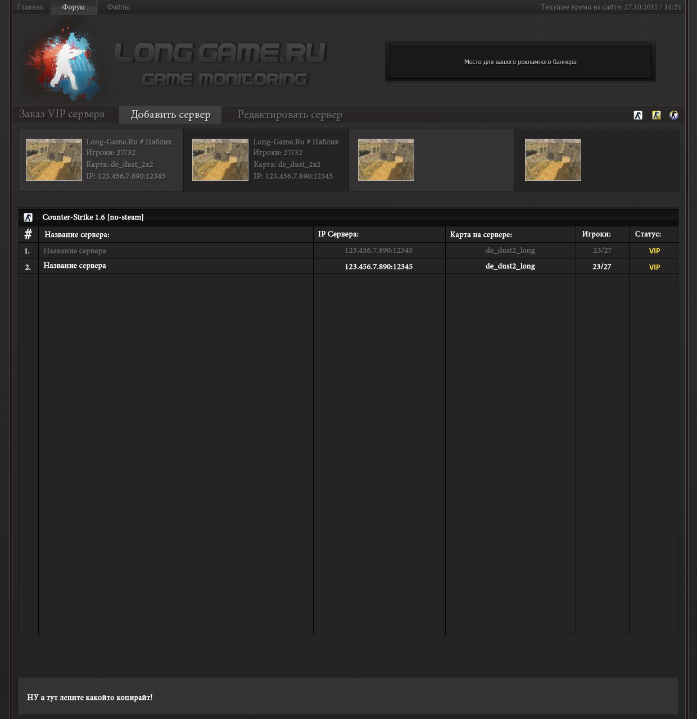Open server name link in row 1
The image size is (697, 719).
pos(75,251)
